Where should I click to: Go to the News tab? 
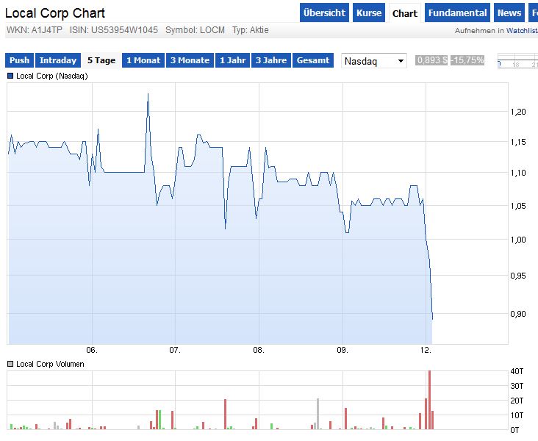pyautogui.click(x=509, y=13)
